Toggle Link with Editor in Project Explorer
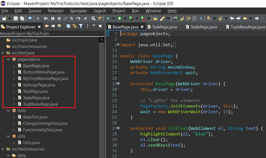Viewport: 266px width, 158px height. tap(75, 26)
